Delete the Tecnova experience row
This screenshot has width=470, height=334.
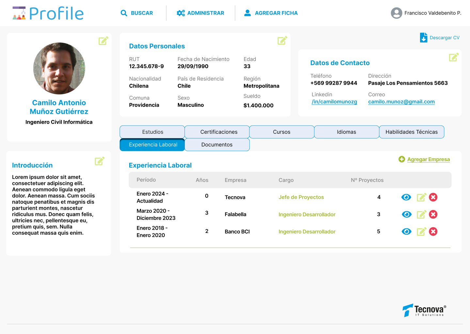(x=433, y=197)
